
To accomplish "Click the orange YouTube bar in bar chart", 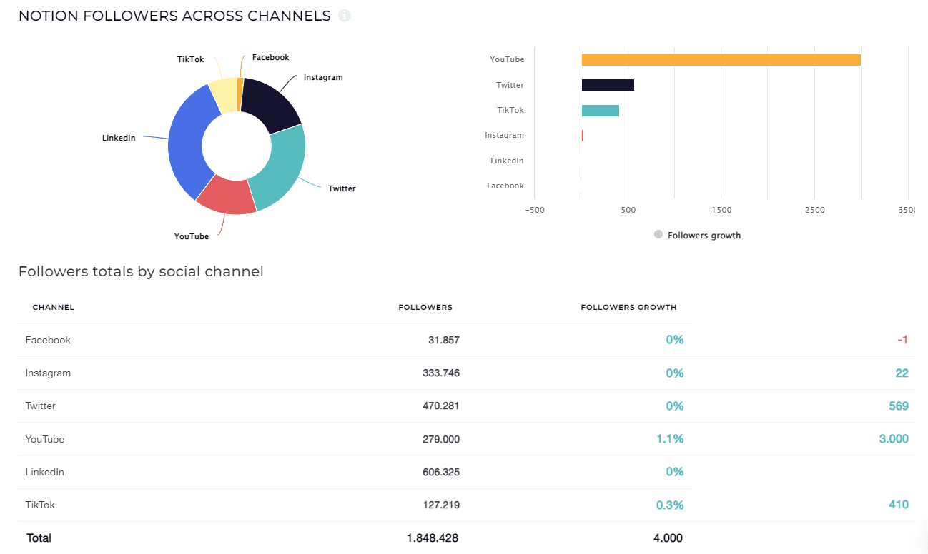I will tap(721, 60).
